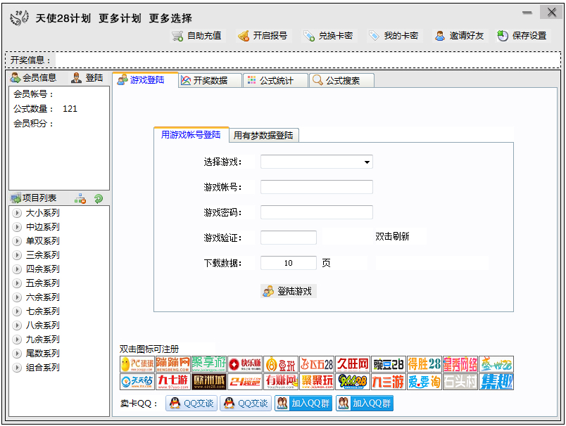This screenshot has height=426, width=566.
Task: Click the network tree icon beside 项目列表
Action: 80,199
